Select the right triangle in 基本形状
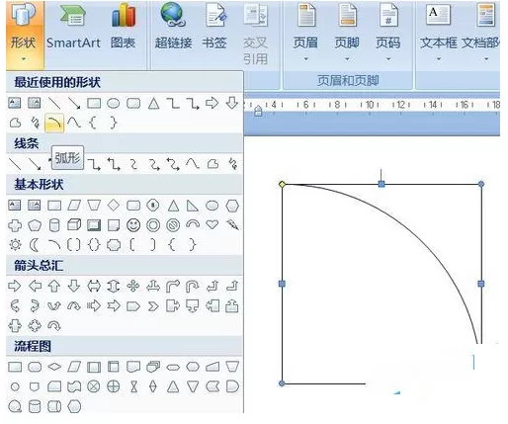Screen dimensions: 508x424 pos(193,206)
